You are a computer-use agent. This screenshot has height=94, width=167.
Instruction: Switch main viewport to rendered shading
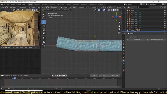pos(118,10)
